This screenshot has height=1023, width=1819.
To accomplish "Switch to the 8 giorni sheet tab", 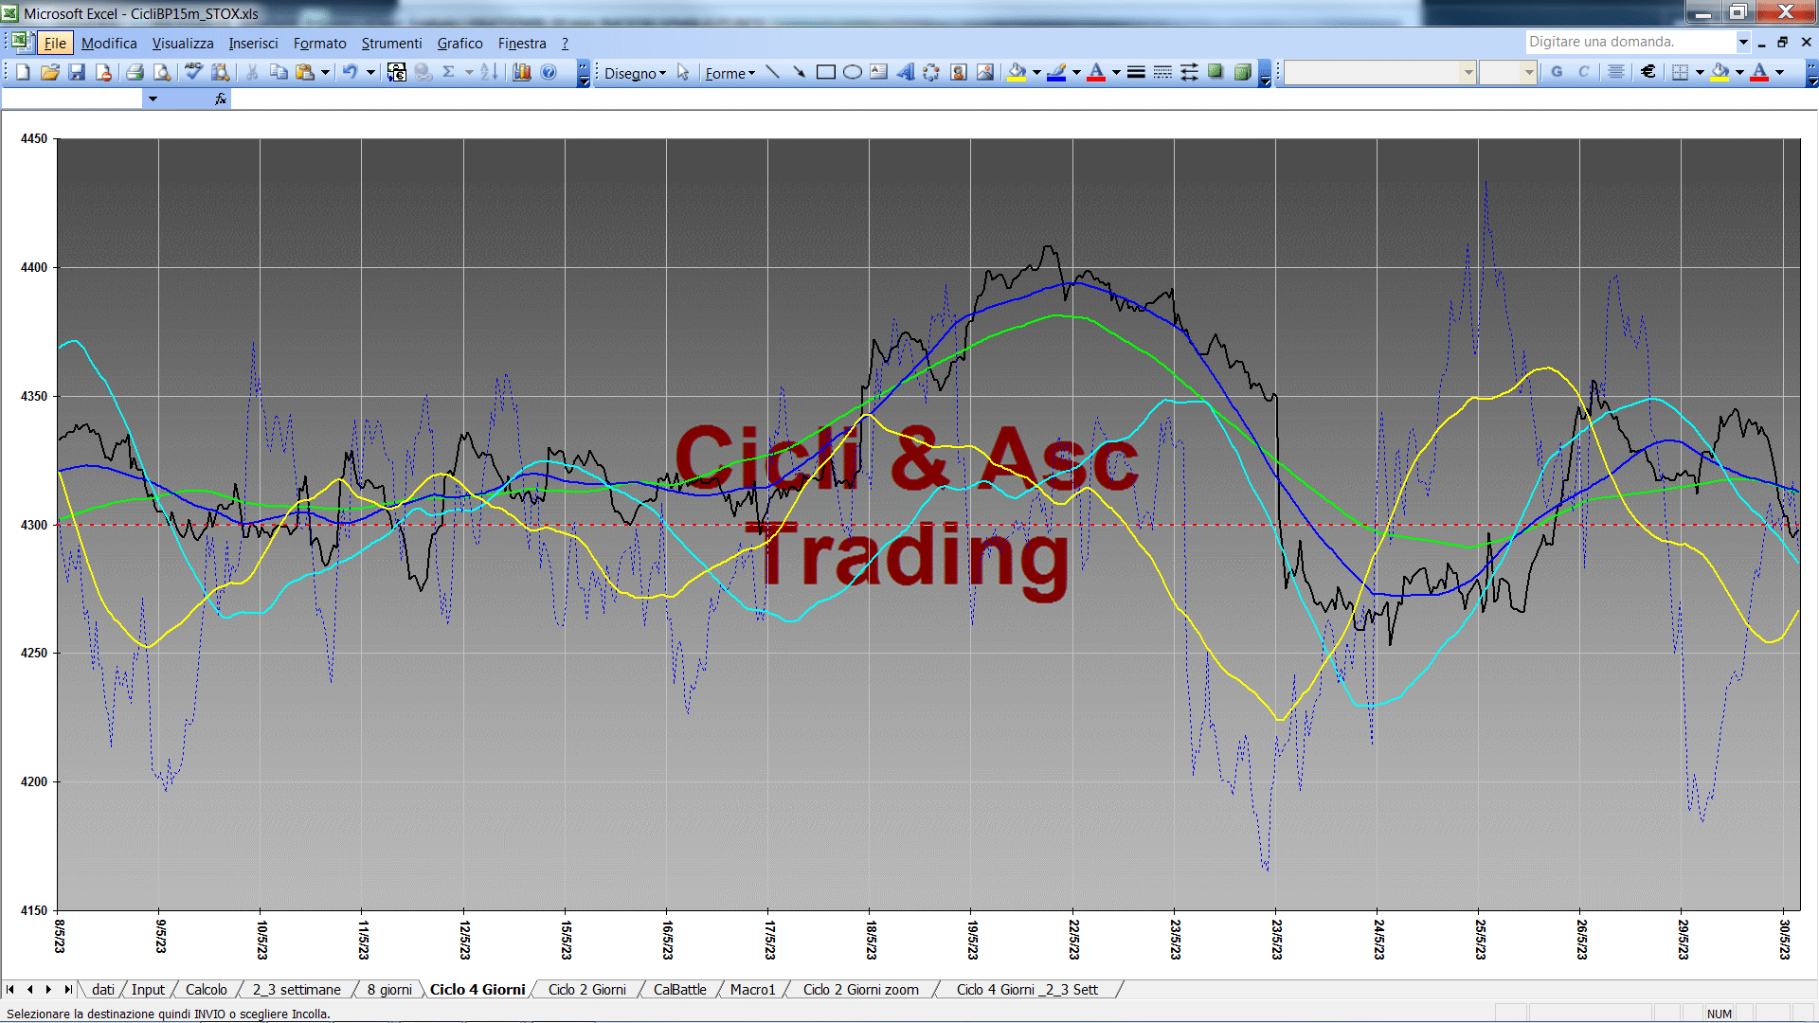I will click(x=389, y=989).
